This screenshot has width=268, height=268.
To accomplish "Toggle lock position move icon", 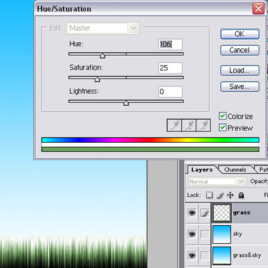I will pyautogui.click(x=230, y=195).
